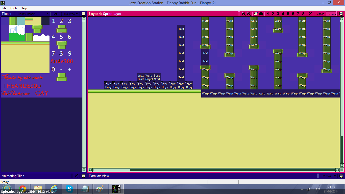Image resolution: width=345 pixels, height=194 pixels.
Task: Toggle the Masks view
Action: 320,14
